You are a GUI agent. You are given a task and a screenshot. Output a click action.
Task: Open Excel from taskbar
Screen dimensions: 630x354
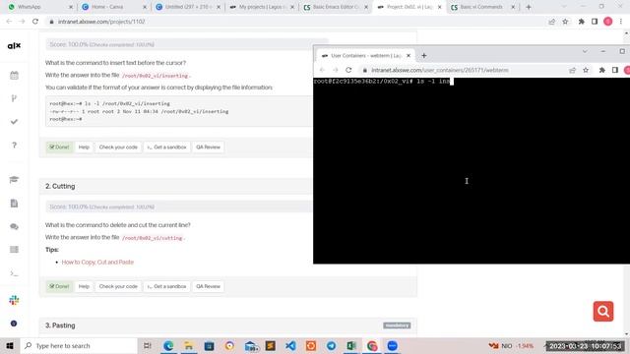point(351,345)
